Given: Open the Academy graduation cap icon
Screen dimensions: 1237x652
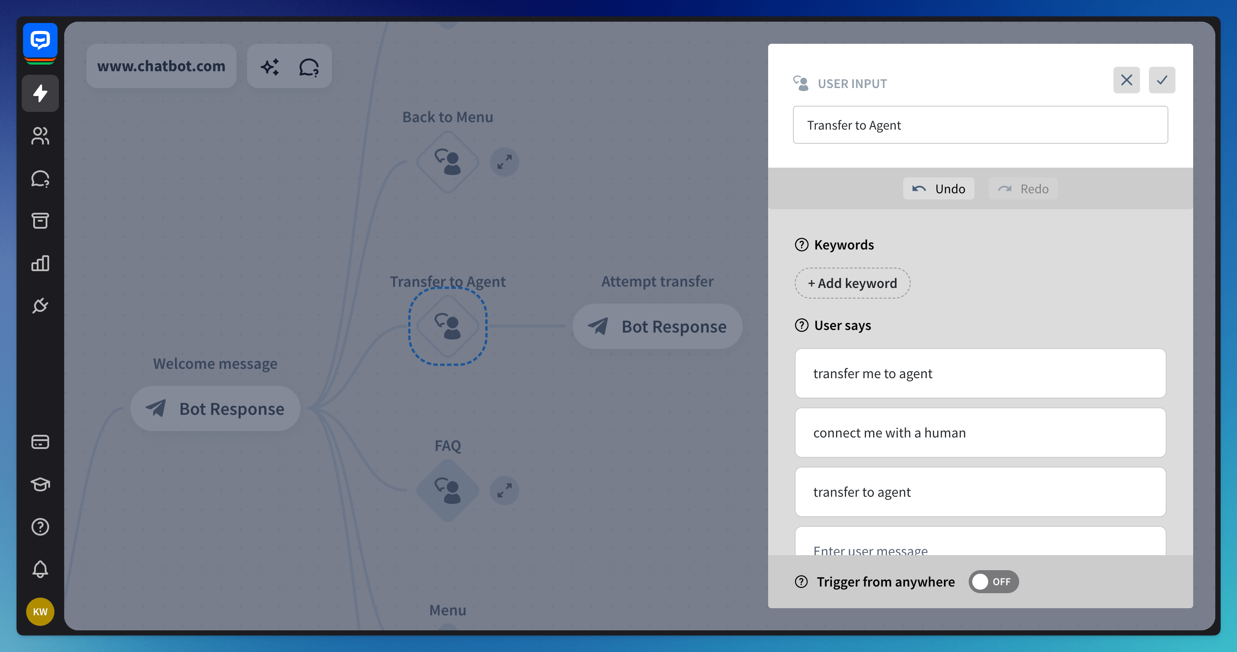Looking at the screenshot, I should tap(40, 484).
